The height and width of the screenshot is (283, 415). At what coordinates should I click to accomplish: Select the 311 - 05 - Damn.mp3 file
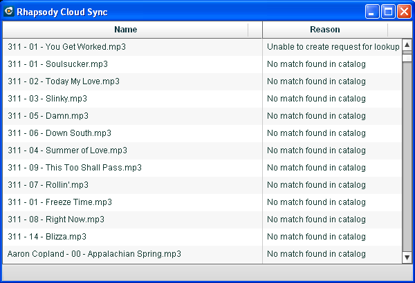point(48,116)
